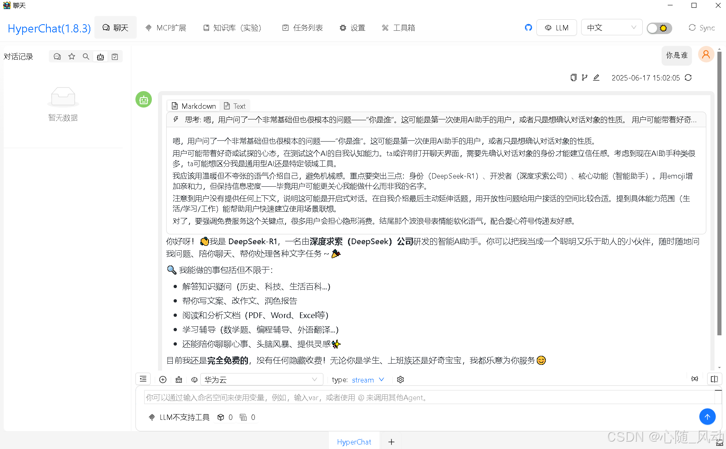Click the 暂无数据 empty state text
The image size is (726, 449).
tap(63, 118)
